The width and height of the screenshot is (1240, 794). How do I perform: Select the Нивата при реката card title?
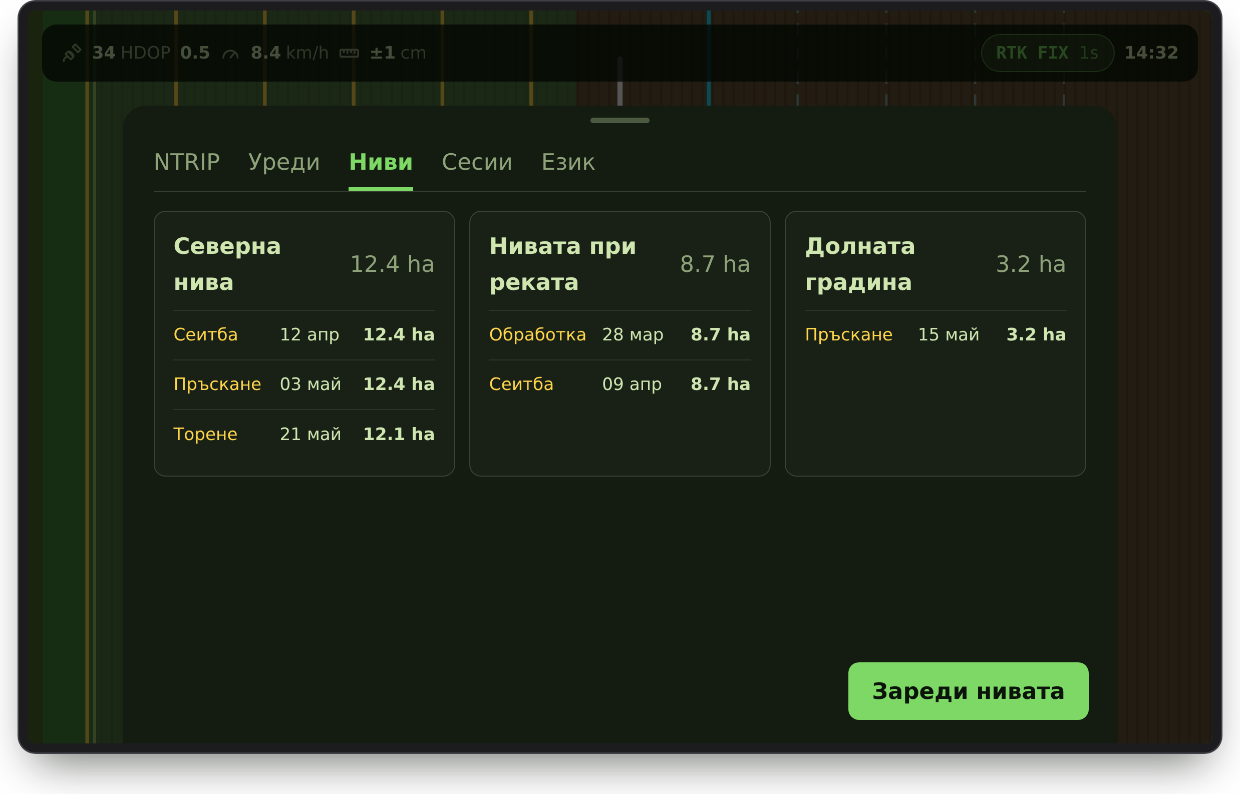pyautogui.click(x=563, y=264)
